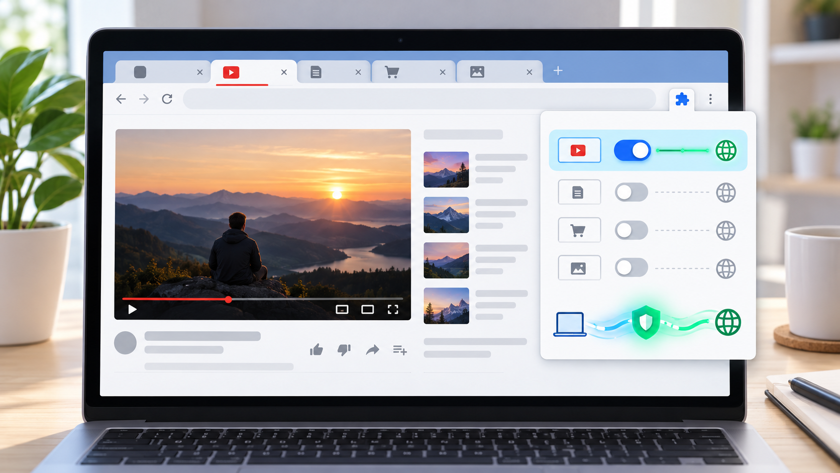Screen dimensions: 840x473
Task: Click the green globe beside the shield
Action: click(728, 322)
